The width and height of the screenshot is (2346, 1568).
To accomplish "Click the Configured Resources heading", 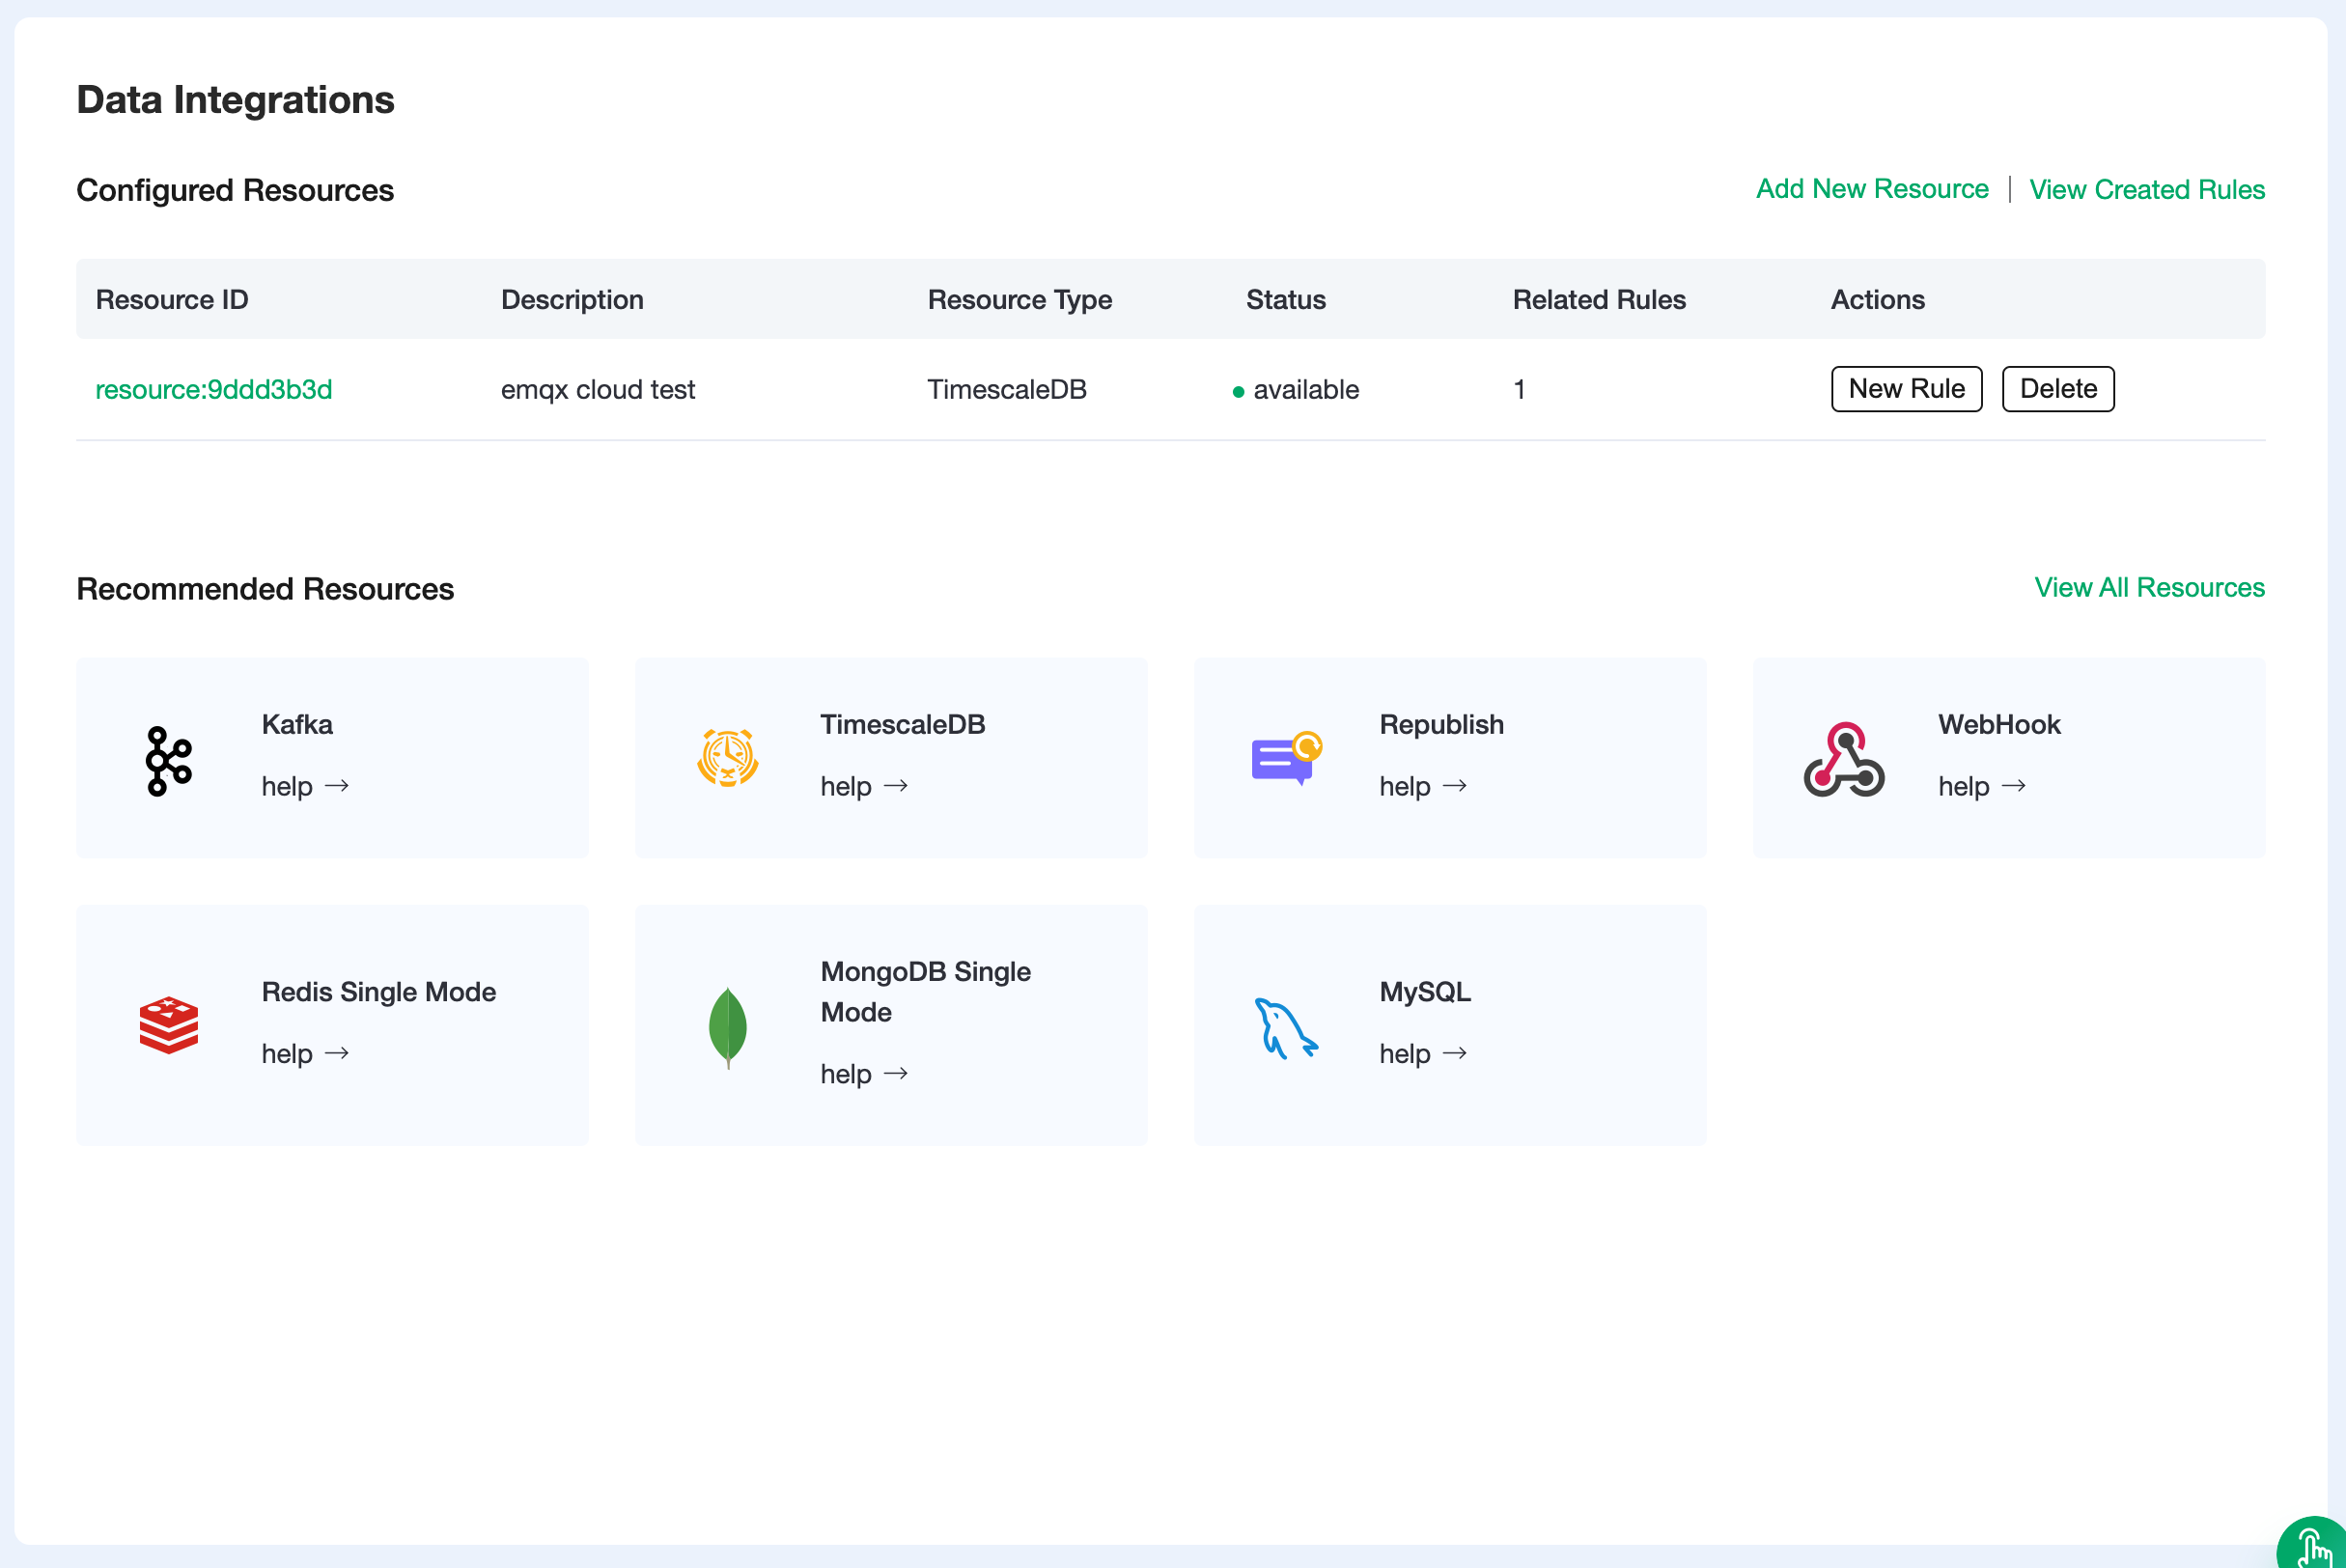I will coord(235,190).
